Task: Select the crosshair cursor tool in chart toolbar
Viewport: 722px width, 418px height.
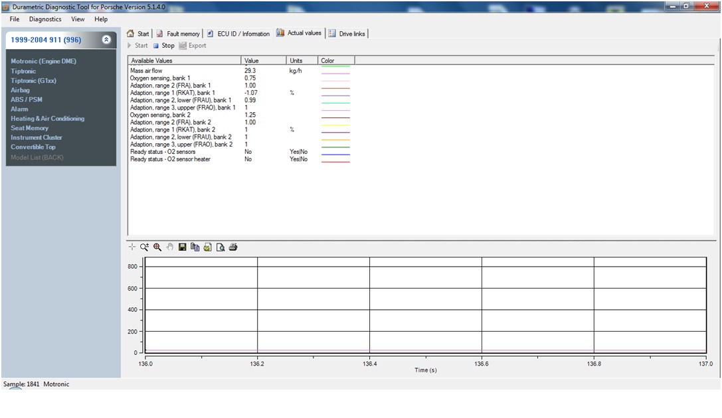Action: pos(132,247)
